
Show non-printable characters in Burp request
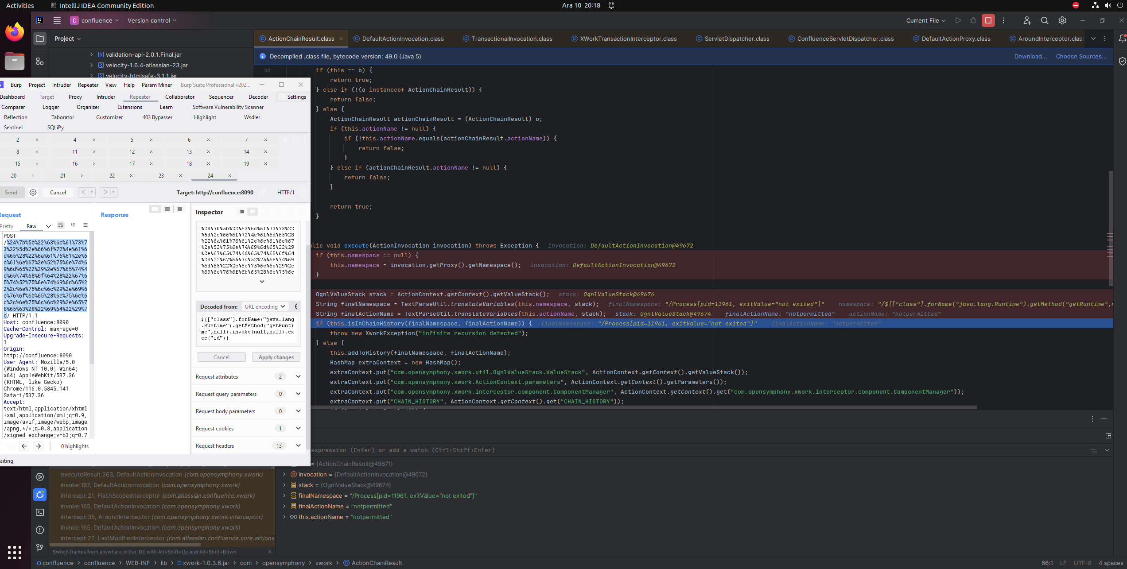tap(73, 225)
